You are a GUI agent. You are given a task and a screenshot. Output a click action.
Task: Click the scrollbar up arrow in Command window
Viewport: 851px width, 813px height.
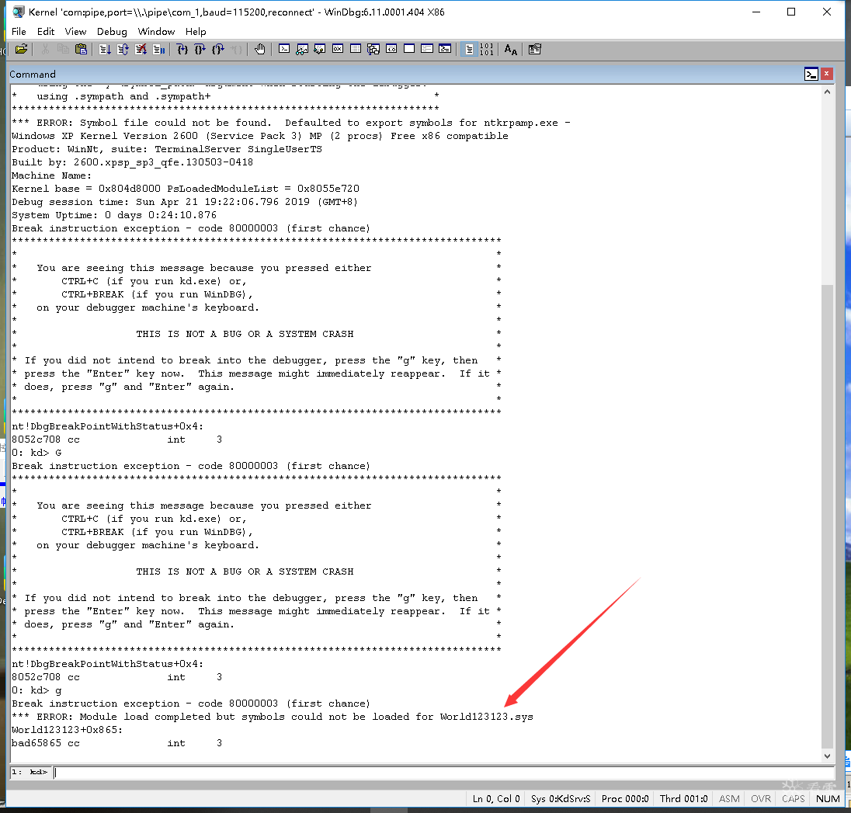(x=827, y=92)
